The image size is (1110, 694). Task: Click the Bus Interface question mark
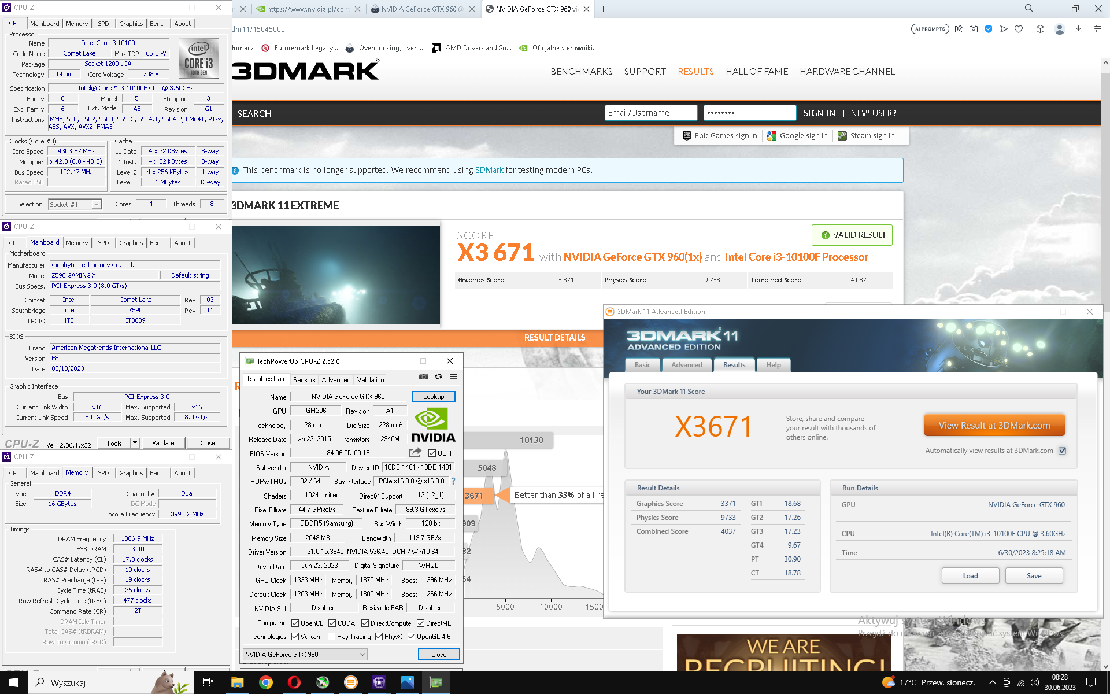pos(453,481)
